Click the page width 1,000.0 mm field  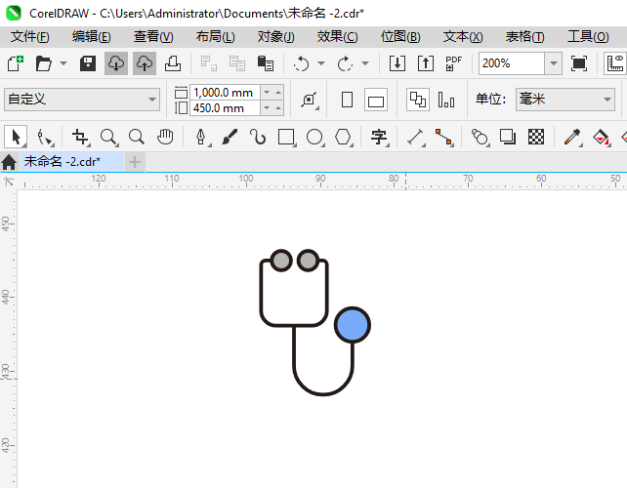[x=225, y=93]
